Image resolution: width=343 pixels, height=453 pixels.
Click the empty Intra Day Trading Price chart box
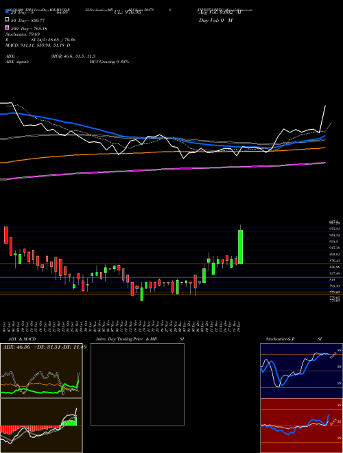coord(137,384)
